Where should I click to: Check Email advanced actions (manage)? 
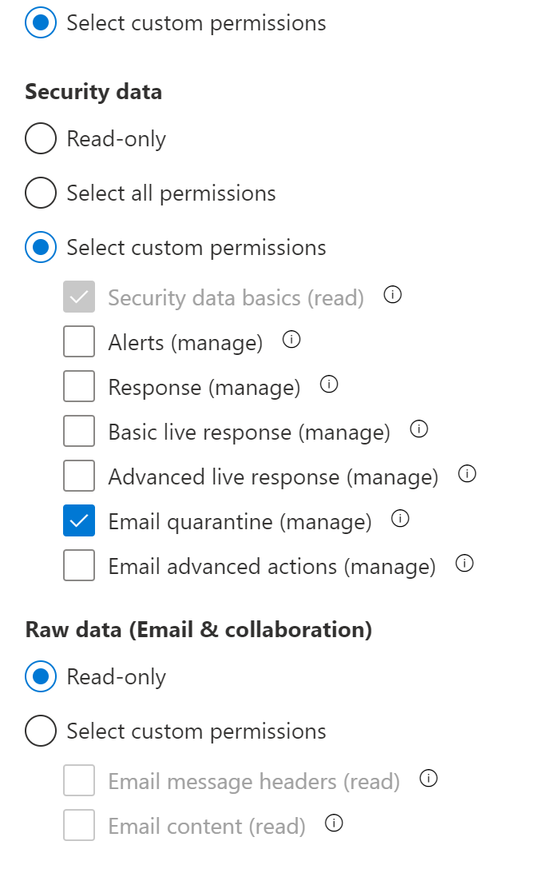[x=79, y=566]
